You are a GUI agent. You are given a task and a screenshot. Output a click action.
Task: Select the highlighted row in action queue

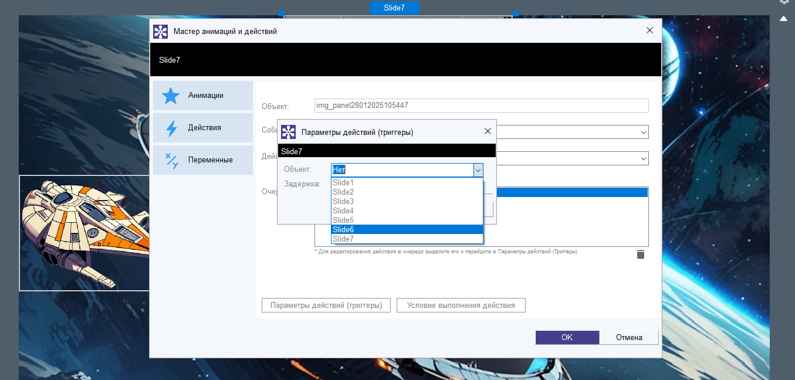tap(572, 192)
